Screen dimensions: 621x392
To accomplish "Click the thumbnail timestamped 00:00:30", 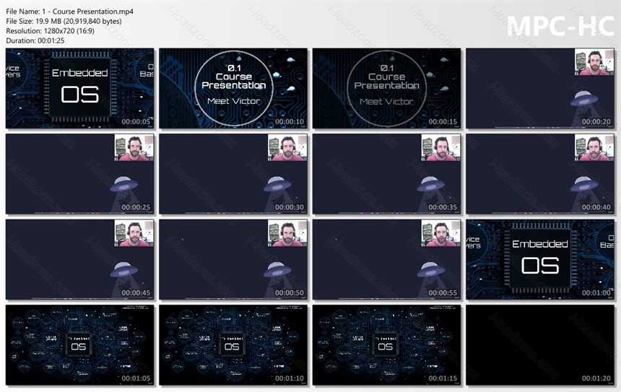I will 233,174.
